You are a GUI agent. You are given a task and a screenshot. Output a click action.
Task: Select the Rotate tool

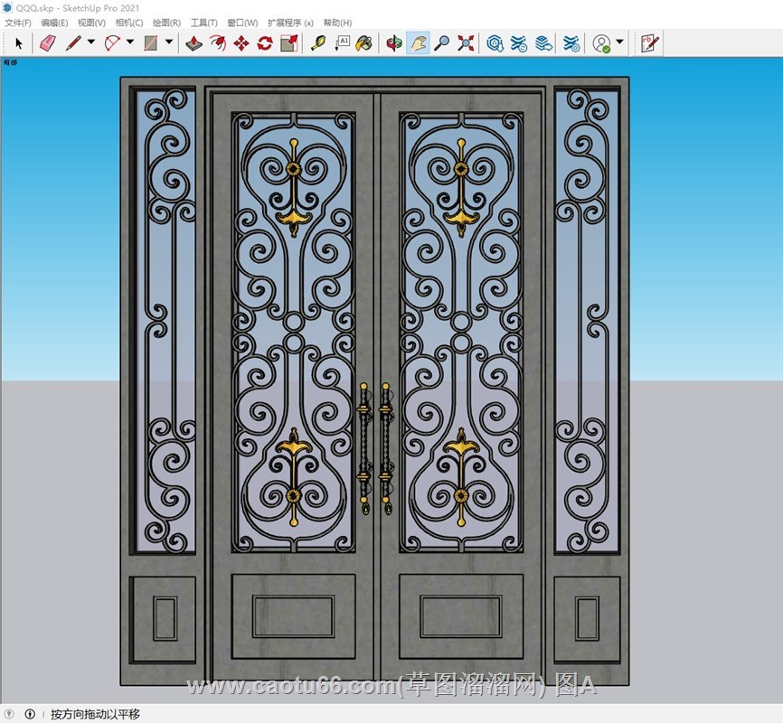pos(265,42)
